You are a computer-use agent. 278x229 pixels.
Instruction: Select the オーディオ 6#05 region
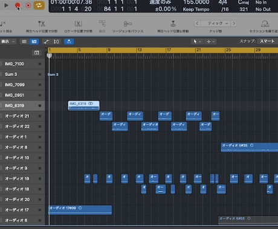[x=248, y=221]
